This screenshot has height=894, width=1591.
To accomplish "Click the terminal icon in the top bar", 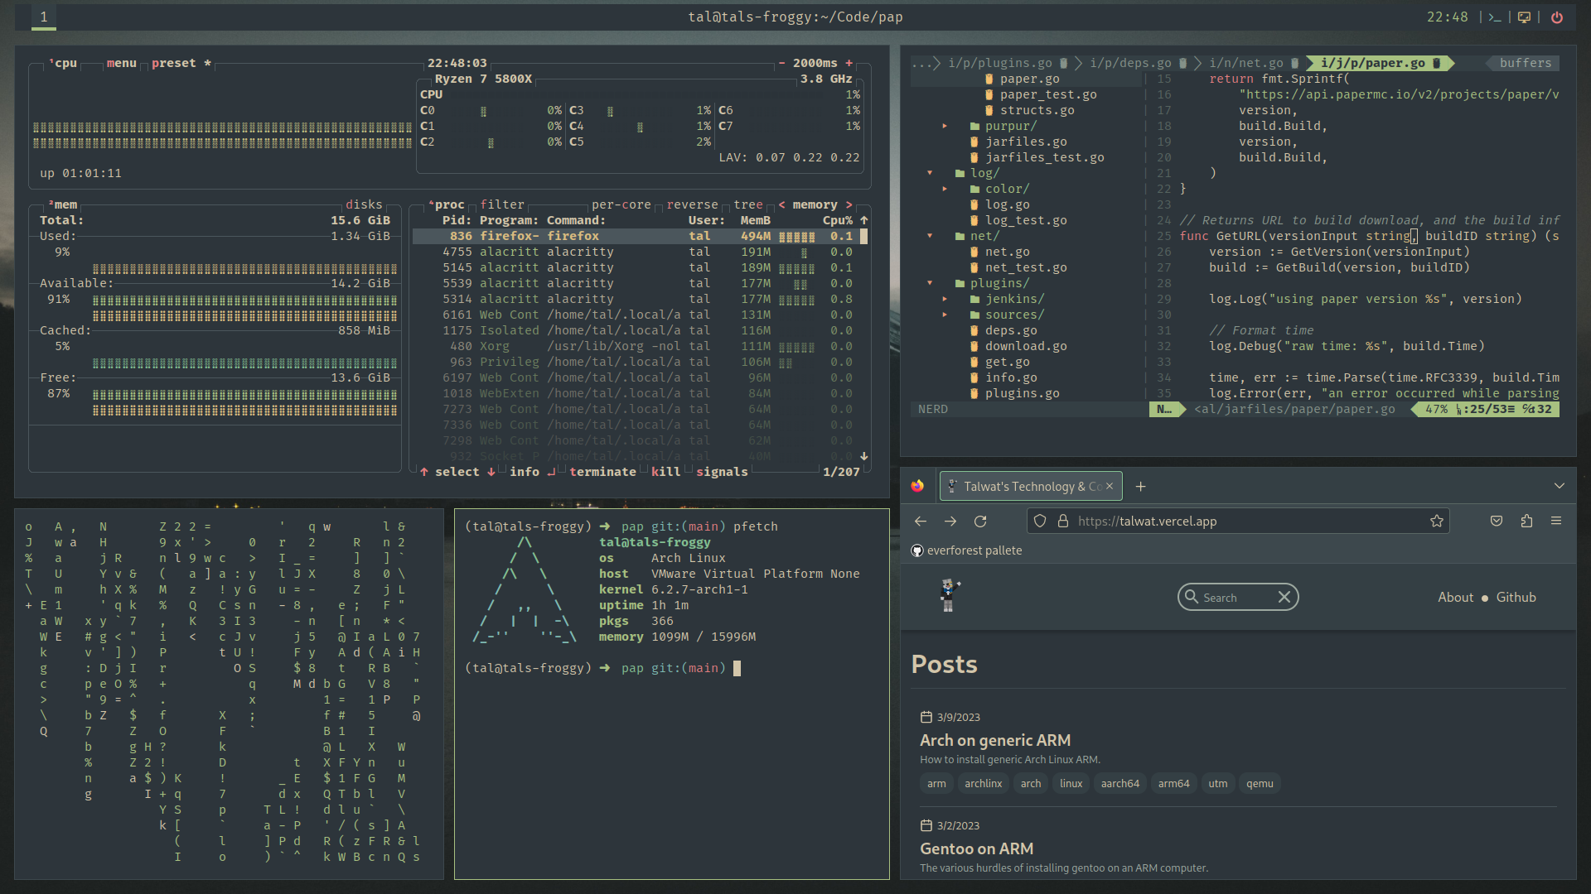I will coord(1495,17).
